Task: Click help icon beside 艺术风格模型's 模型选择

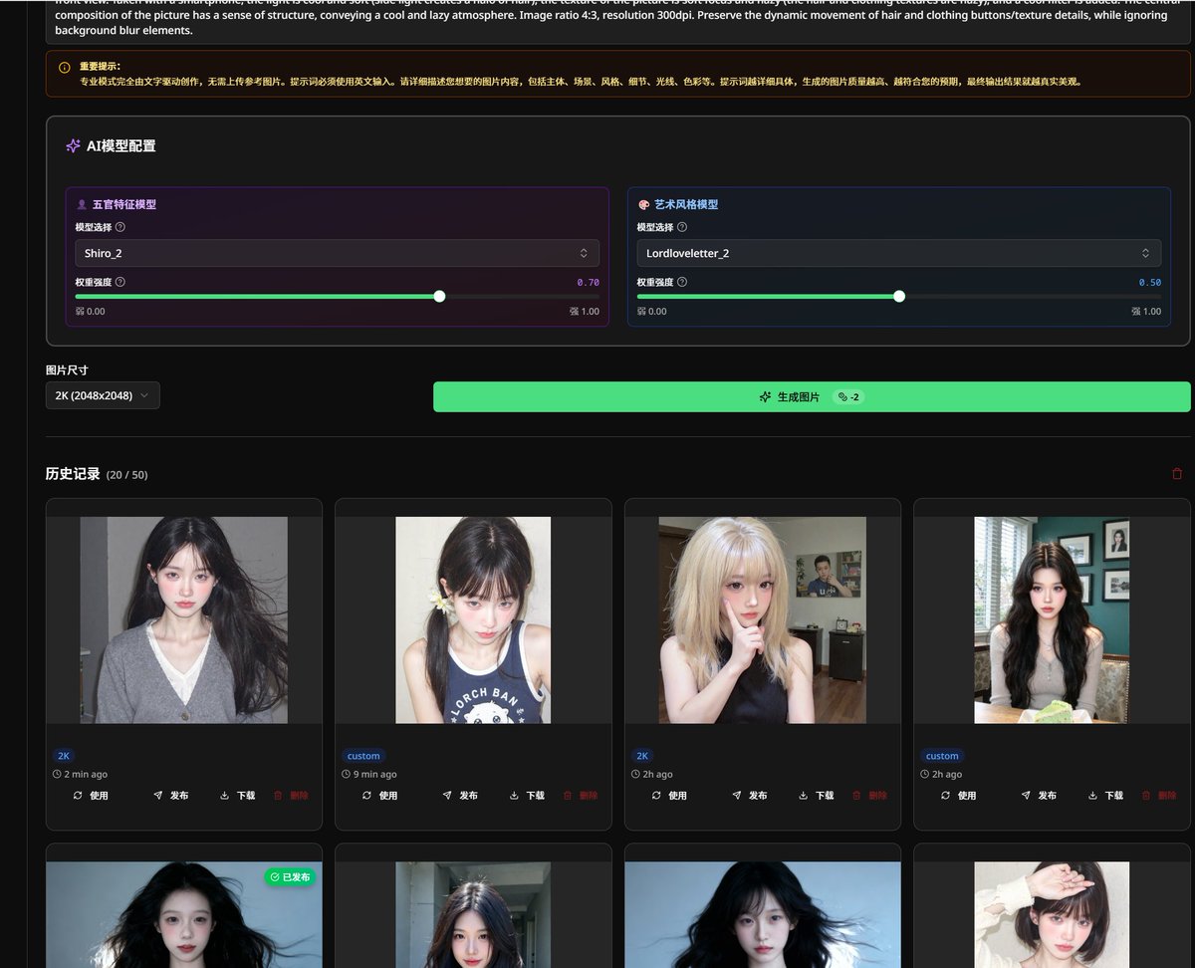Action: pyautogui.click(x=682, y=227)
